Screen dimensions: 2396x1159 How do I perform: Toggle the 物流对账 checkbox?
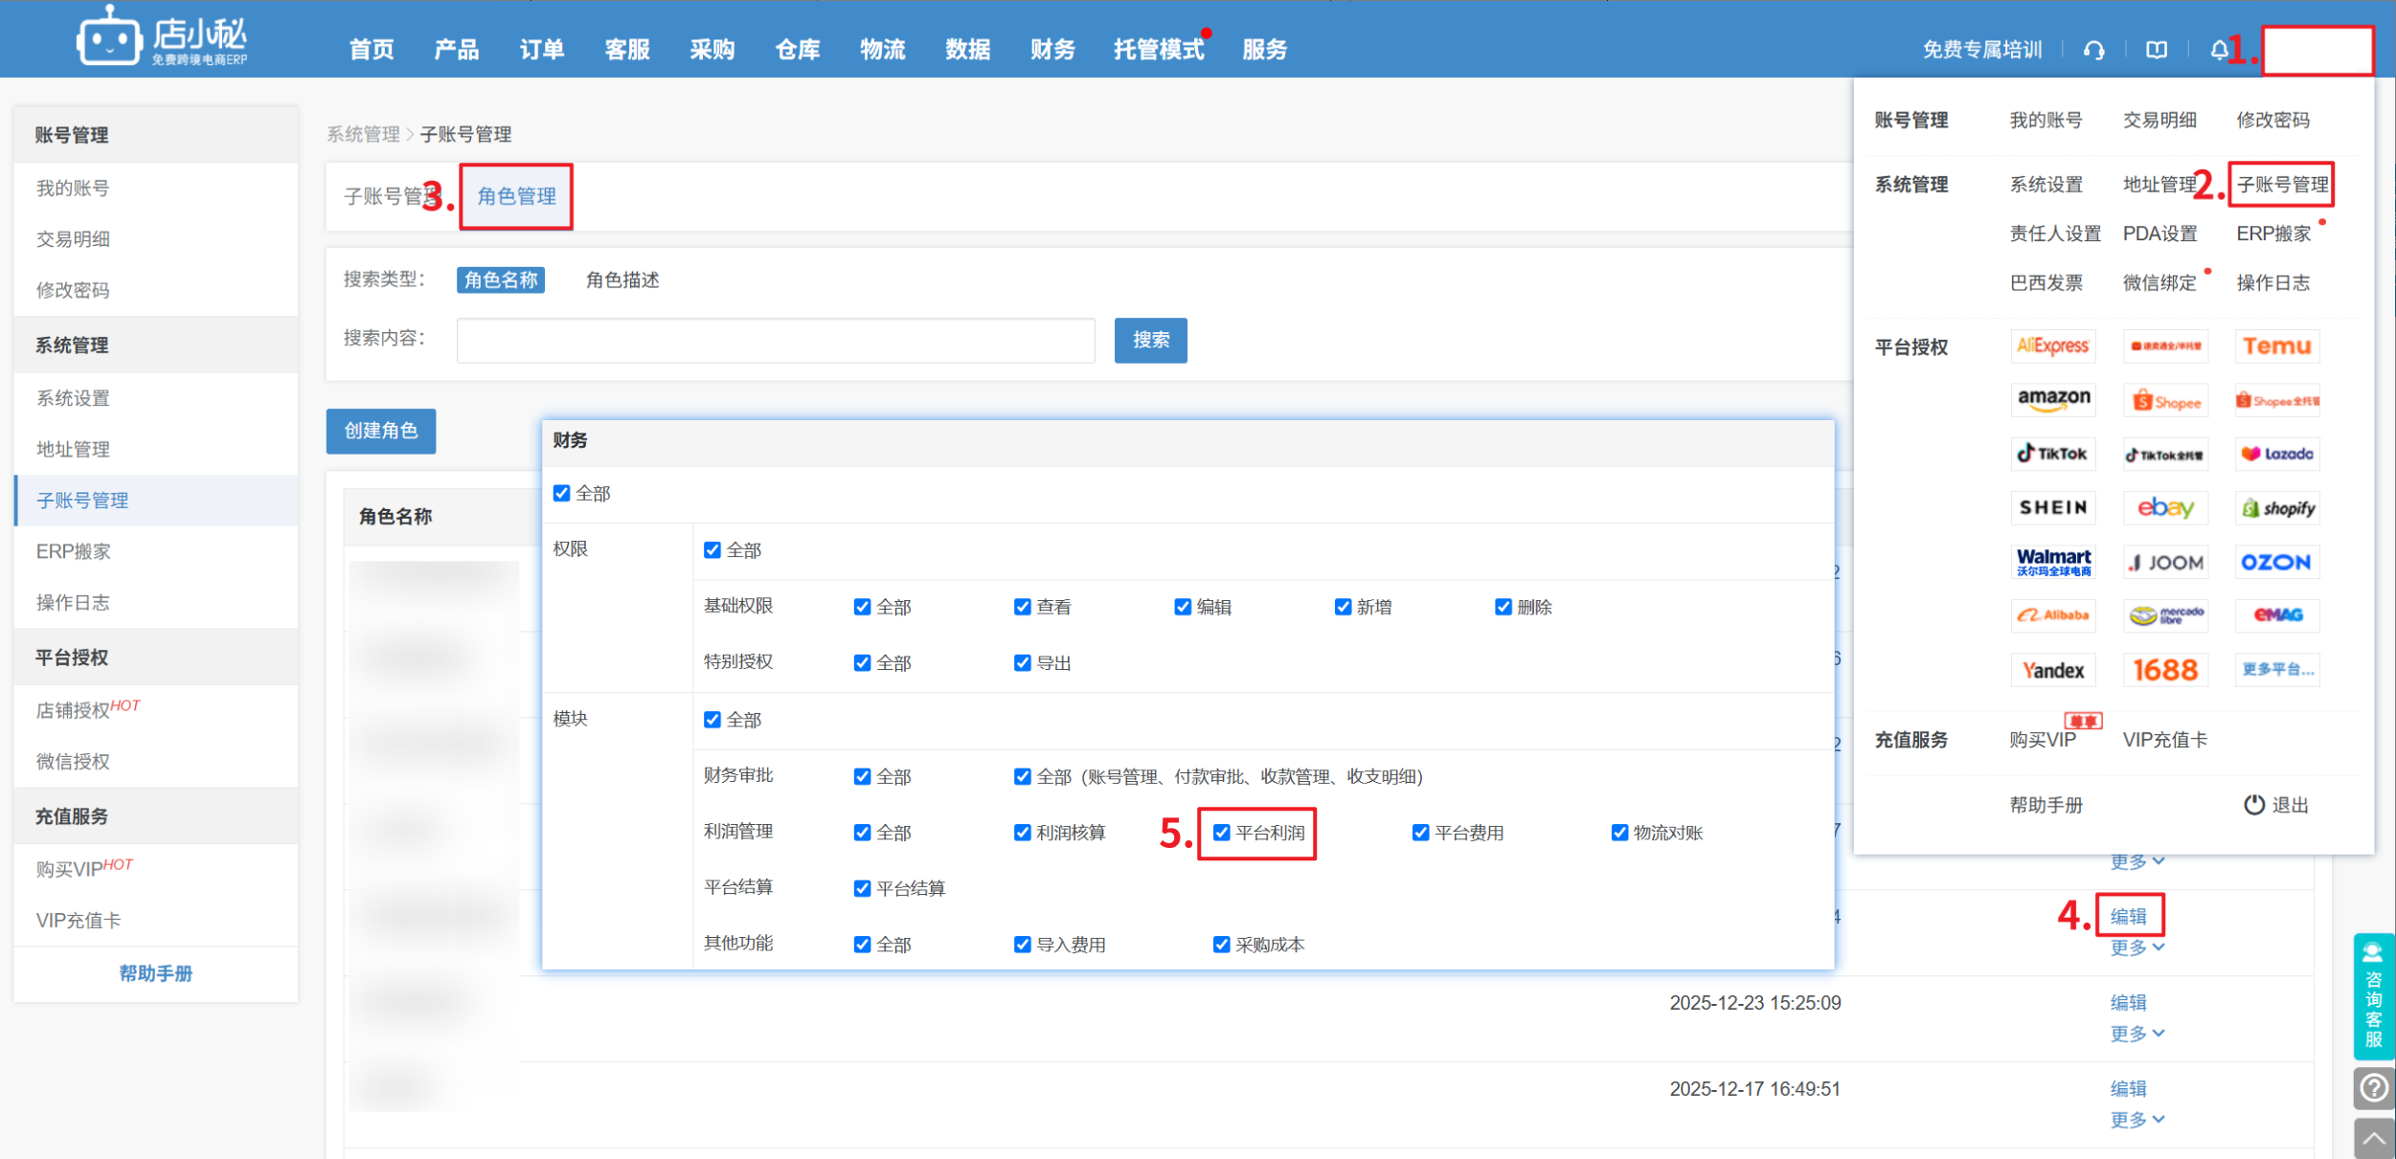pyautogui.click(x=1619, y=833)
